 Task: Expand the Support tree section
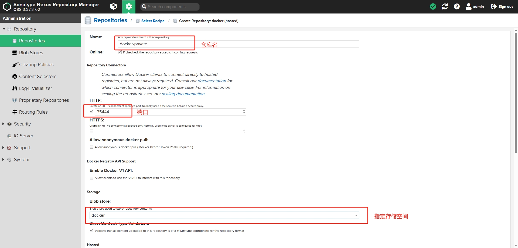(x=3, y=148)
